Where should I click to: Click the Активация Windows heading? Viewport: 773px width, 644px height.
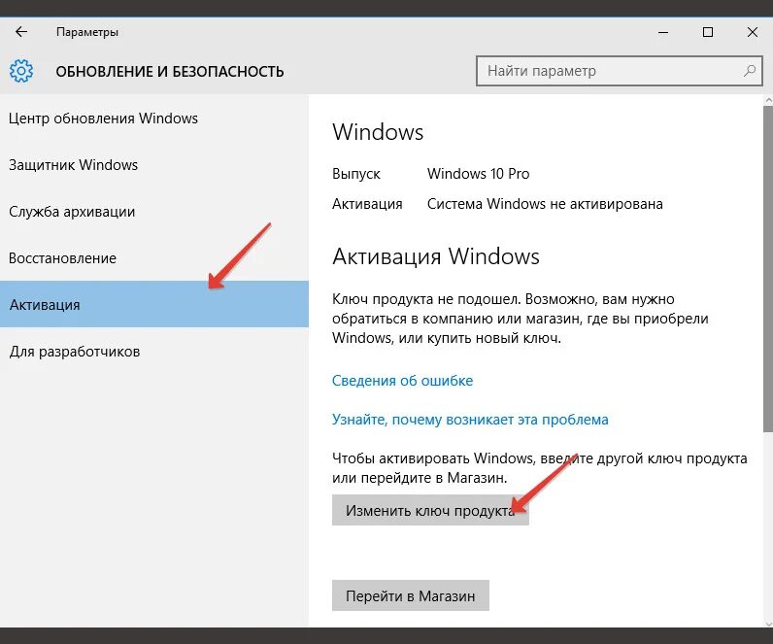pos(436,256)
